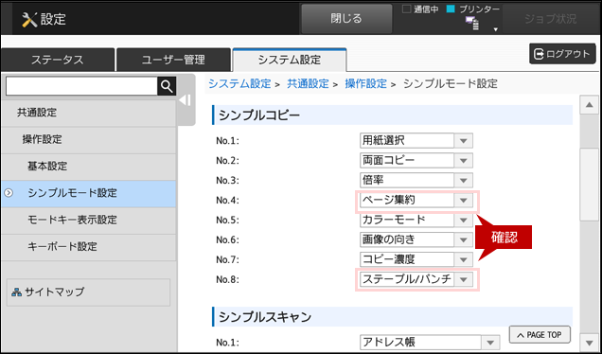Select the システム設定 tab

(290, 60)
